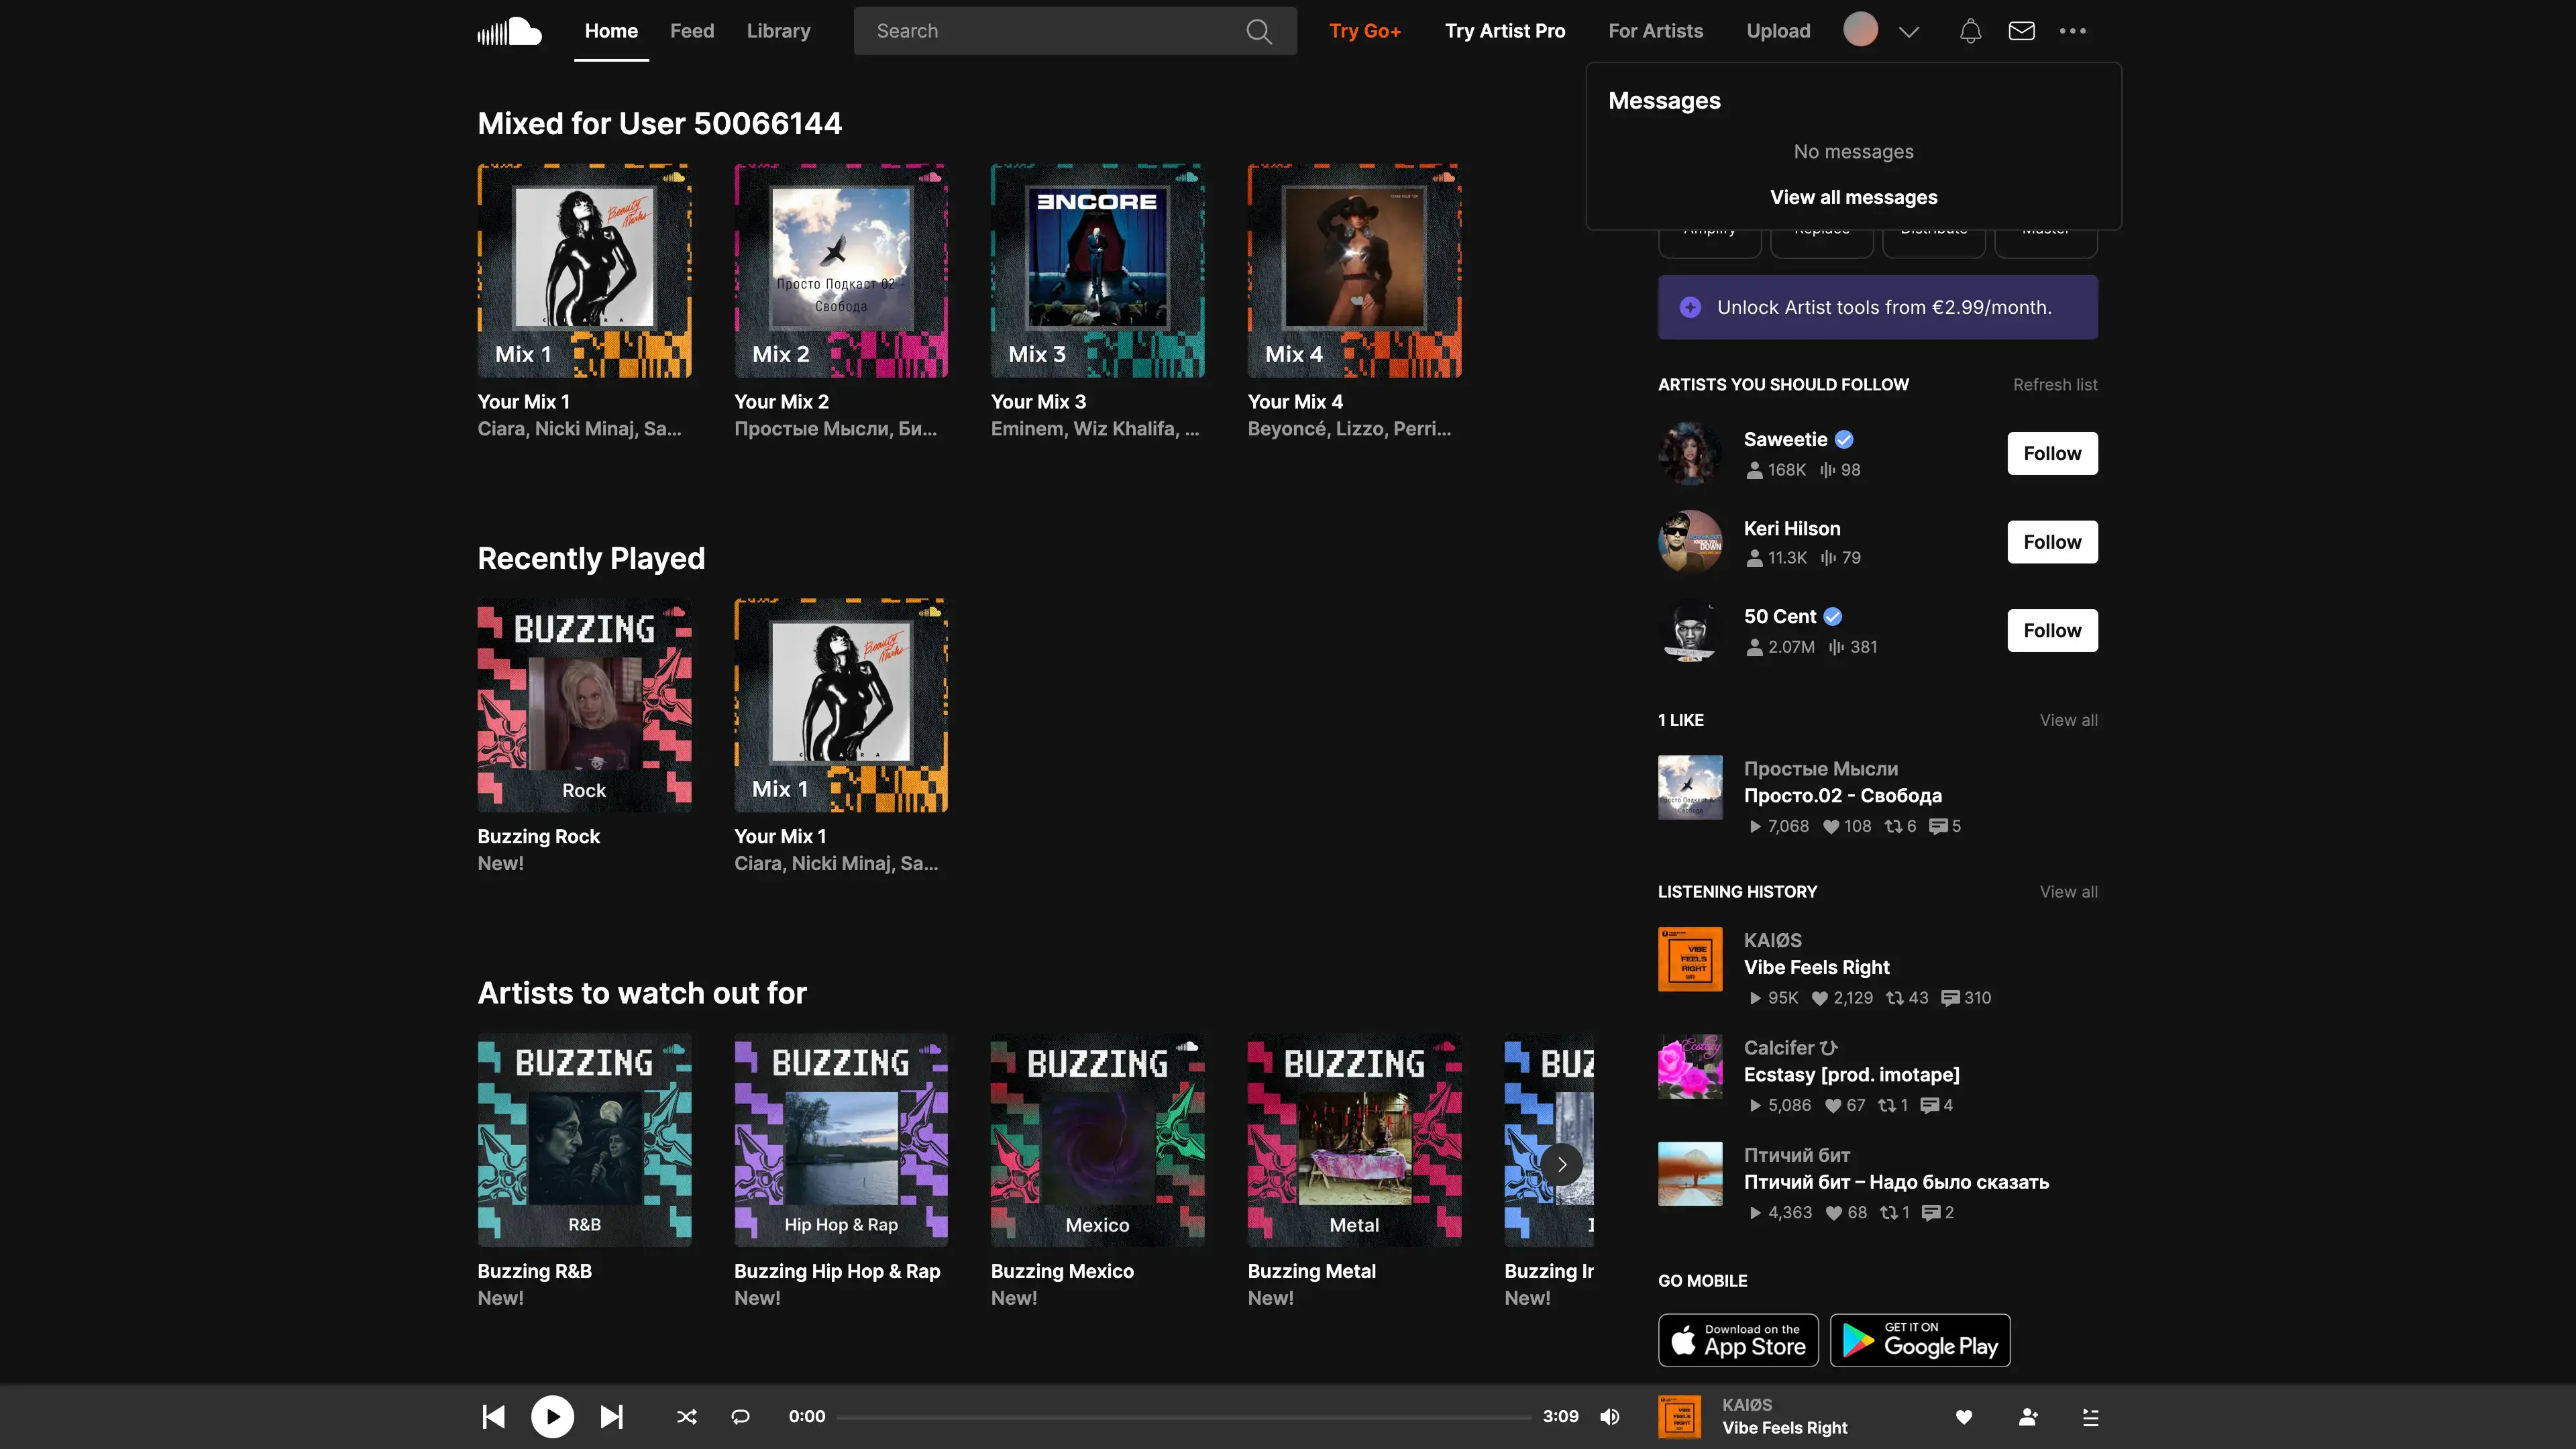The image size is (2576, 1449).
Task: Open the Your Mix 3 thumbnail
Action: (1097, 270)
